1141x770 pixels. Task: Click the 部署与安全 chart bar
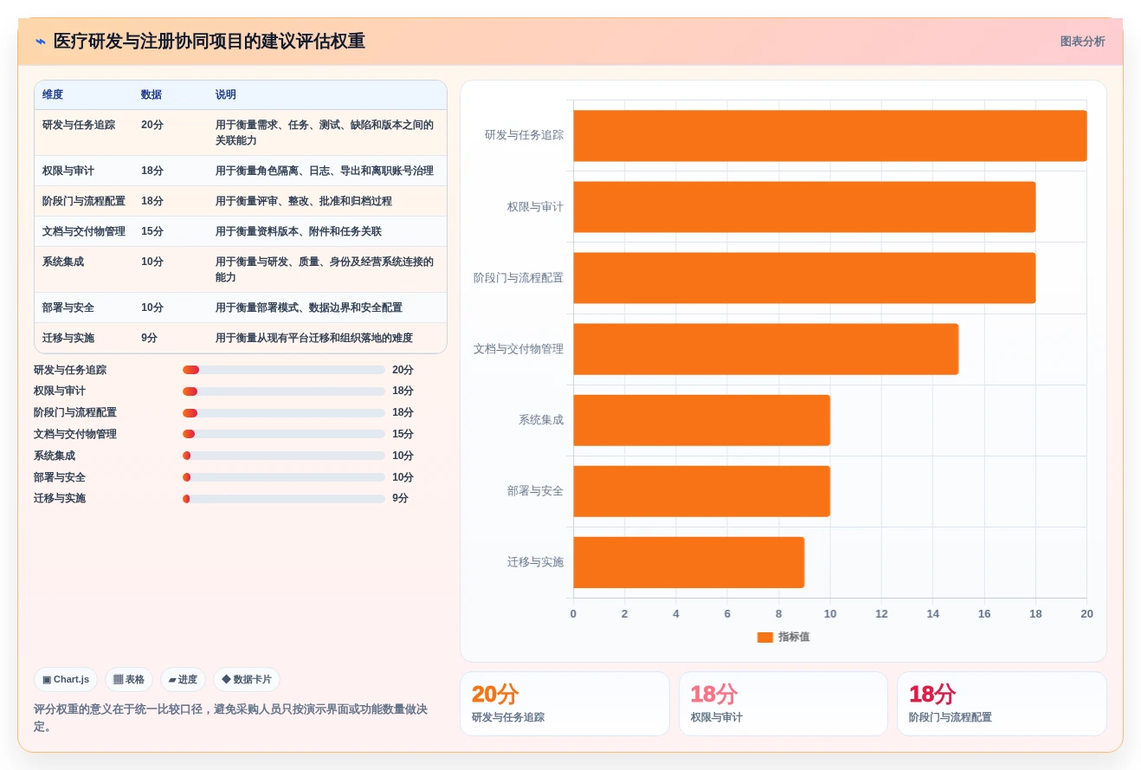point(701,491)
